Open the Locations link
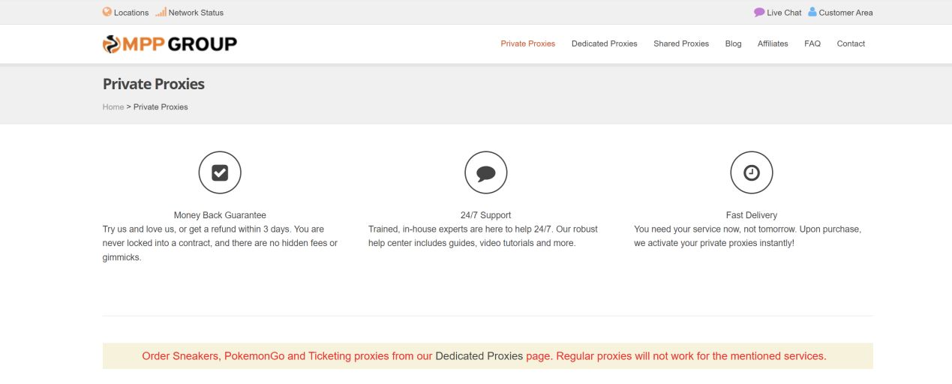952x384 pixels. point(131,13)
